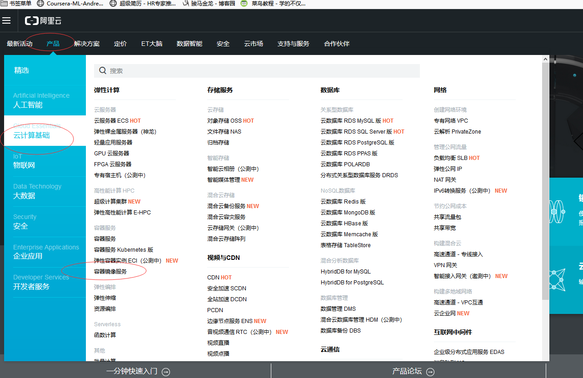Open the 超级简历 bookmark
Image resolution: width=583 pixels, height=378 pixels.
[143, 3]
